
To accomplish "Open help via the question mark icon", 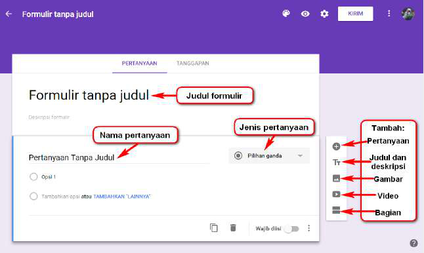I will 413,243.
